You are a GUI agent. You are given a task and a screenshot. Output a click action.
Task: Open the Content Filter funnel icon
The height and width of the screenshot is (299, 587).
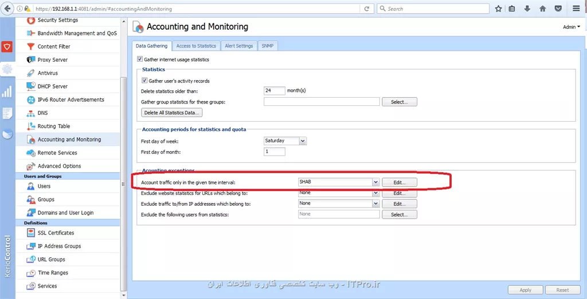coord(31,47)
